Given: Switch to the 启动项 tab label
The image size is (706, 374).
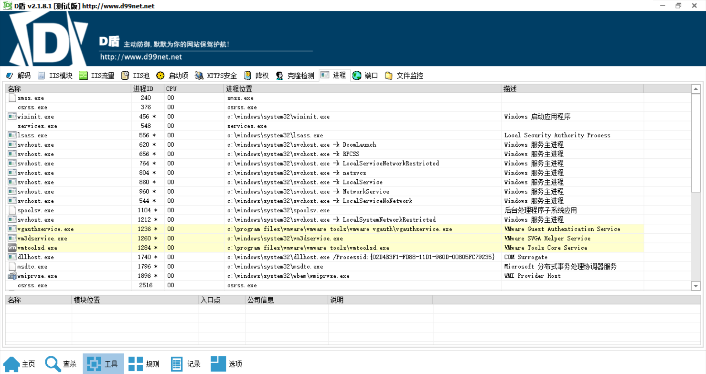Looking at the screenshot, I should tap(178, 76).
